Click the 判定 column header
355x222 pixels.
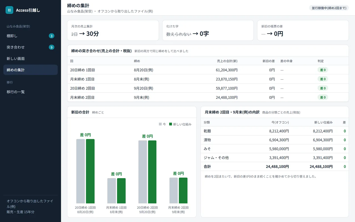tap(321, 61)
